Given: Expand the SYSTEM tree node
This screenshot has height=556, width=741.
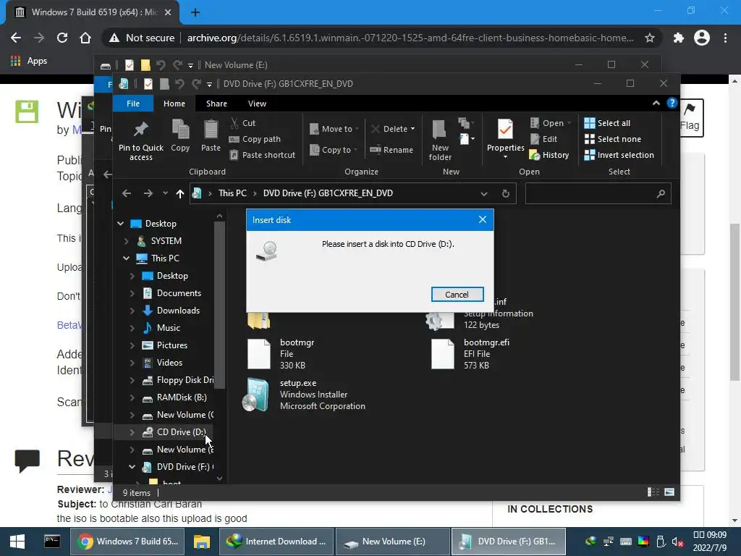Looking at the screenshot, I should pyautogui.click(x=126, y=241).
